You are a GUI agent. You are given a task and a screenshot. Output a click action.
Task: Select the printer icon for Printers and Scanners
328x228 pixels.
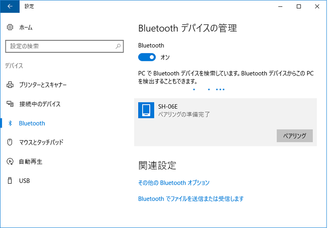tap(10, 85)
